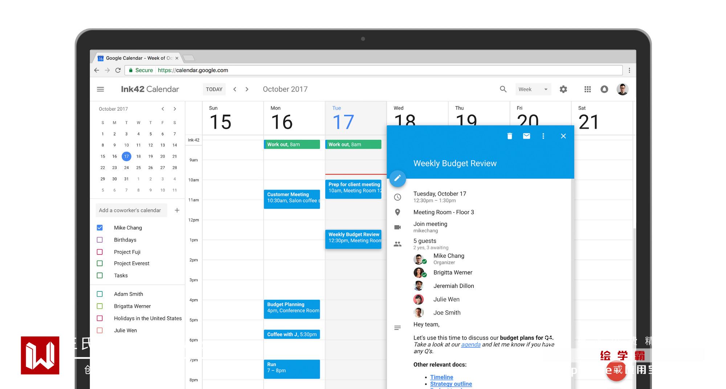Click Join meeting link

[430, 224]
